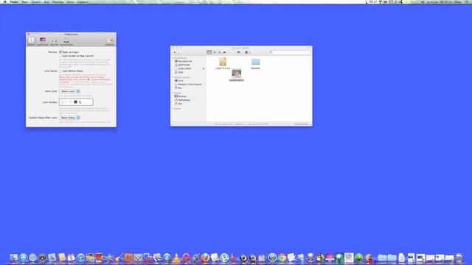Image resolution: width=472 pixels, height=265 pixels.
Task: Switch Finder to list view
Action: point(215,52)
